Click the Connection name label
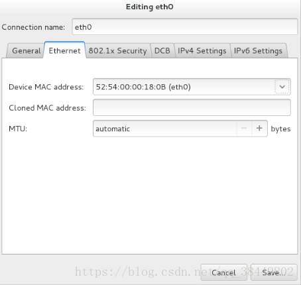The height and width of the screenshot is (285, 301). [x=33, y=27]
